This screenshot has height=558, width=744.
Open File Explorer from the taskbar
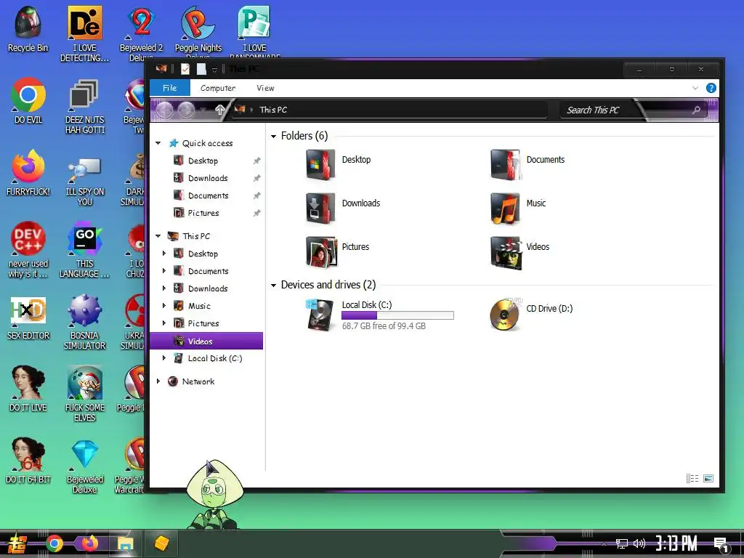pos(126,543)
